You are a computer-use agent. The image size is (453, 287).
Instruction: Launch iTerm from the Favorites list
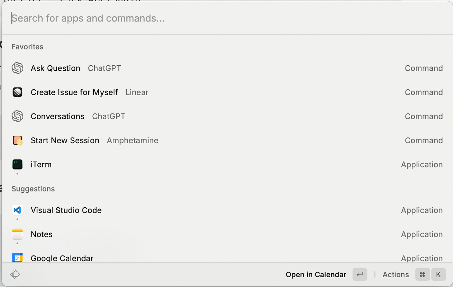(x=227, y=164)
